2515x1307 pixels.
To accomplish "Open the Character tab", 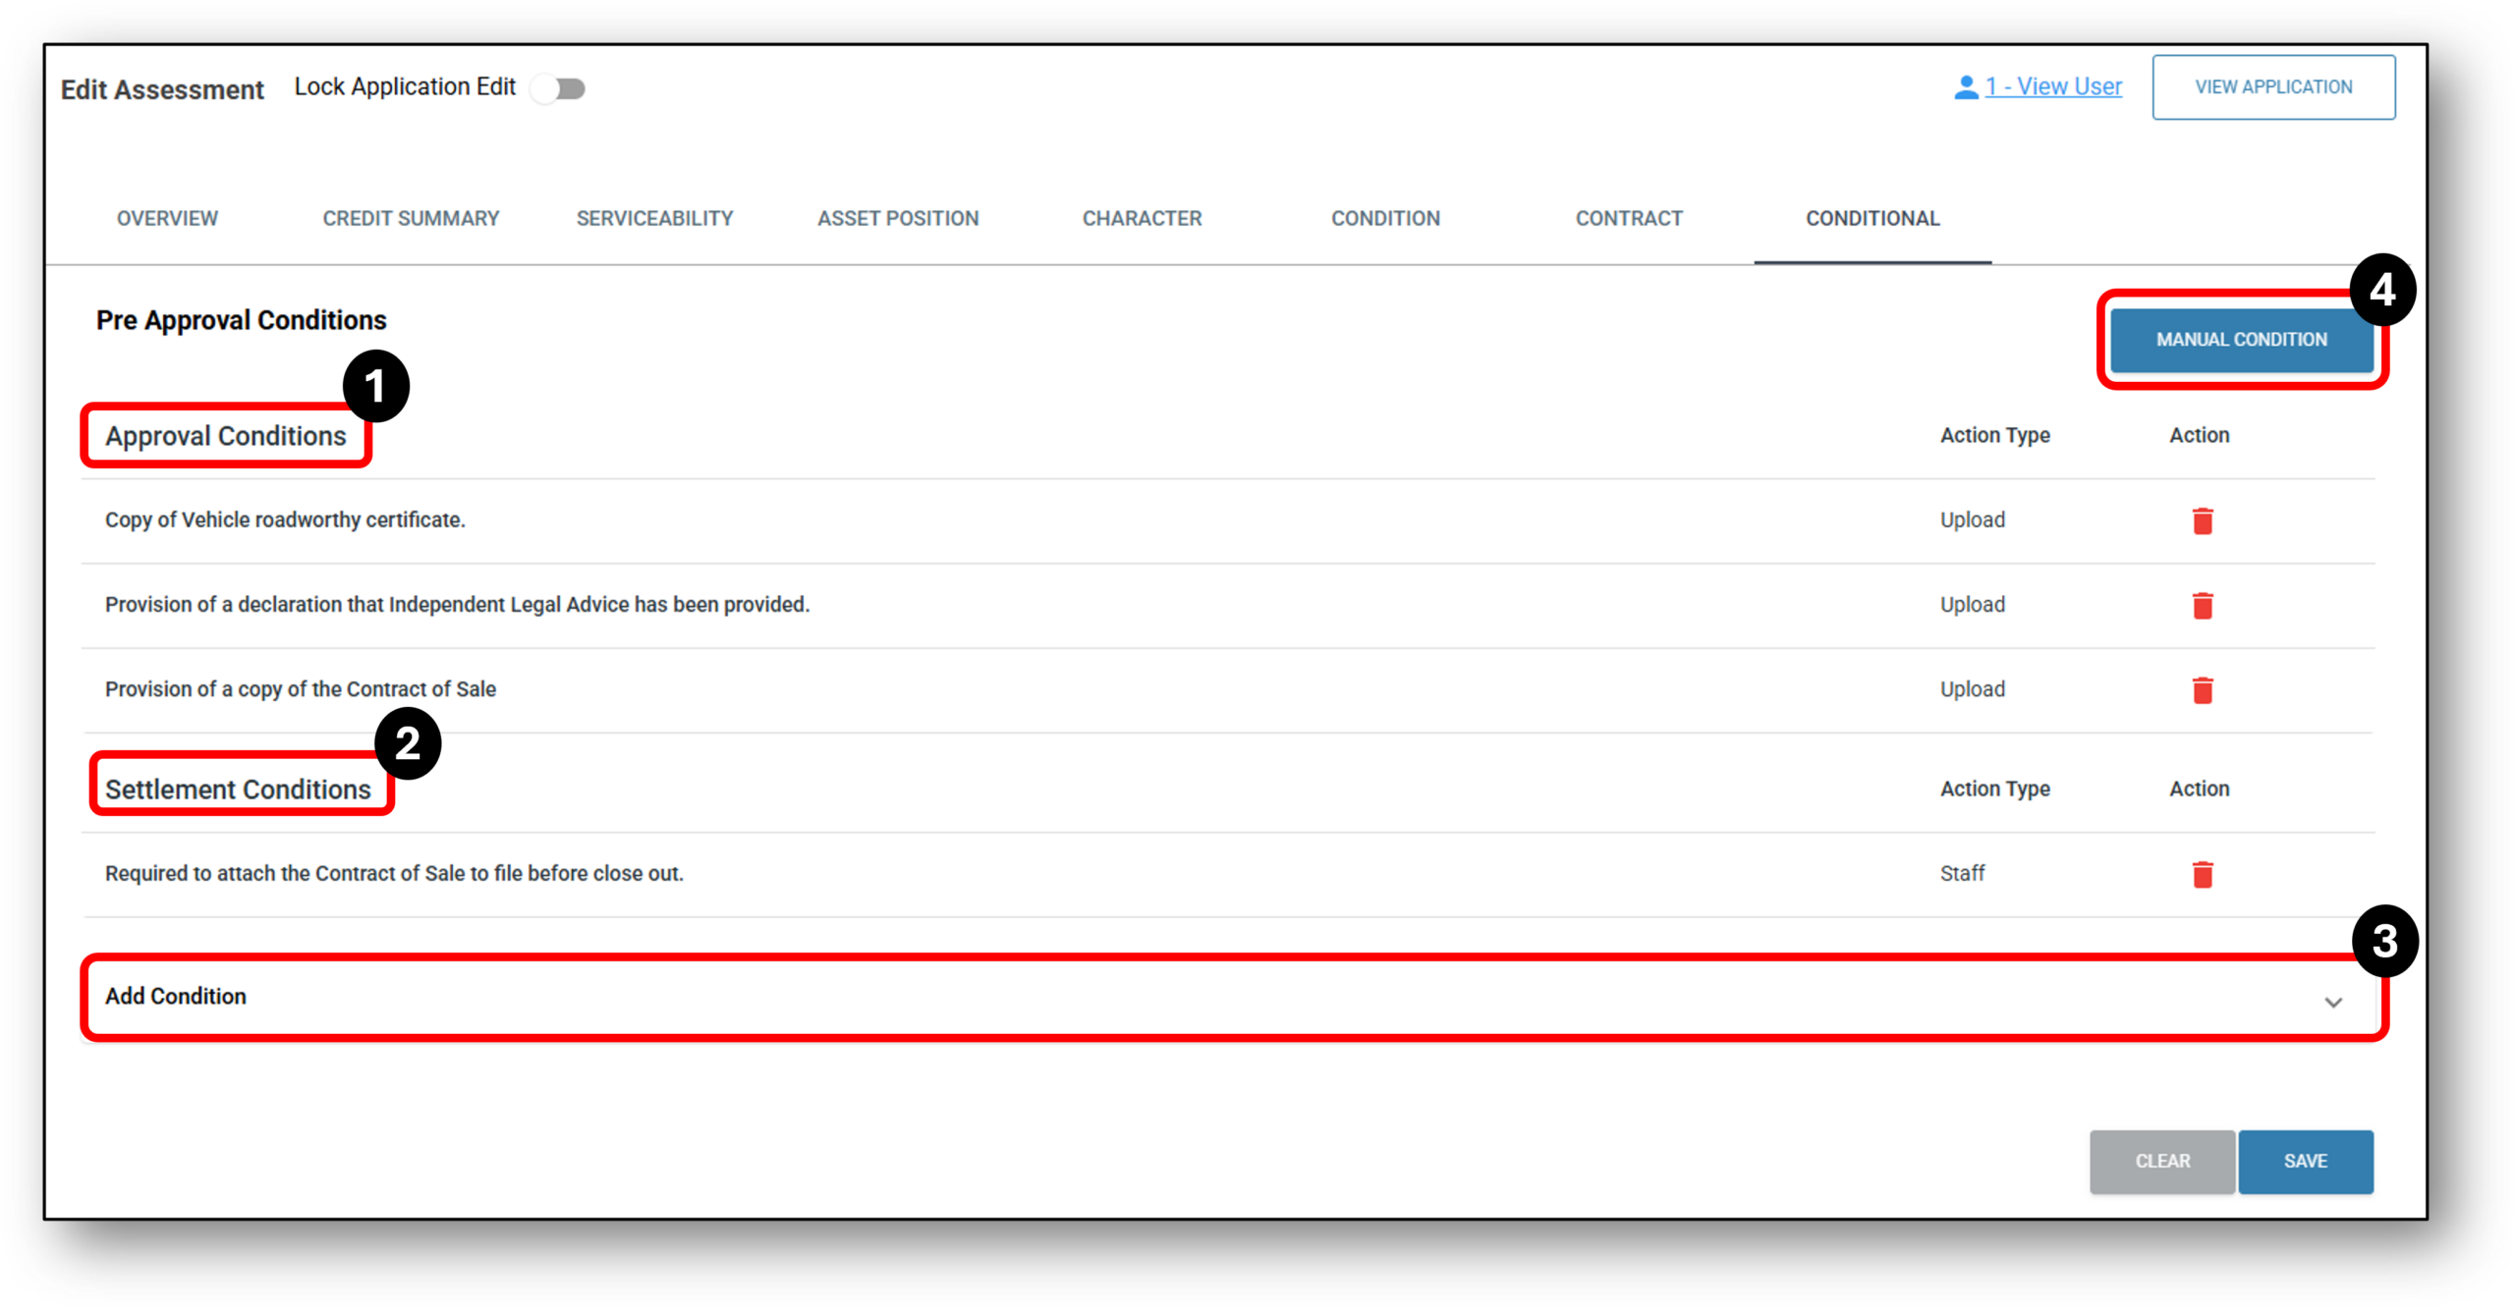I will point(1142,218).
